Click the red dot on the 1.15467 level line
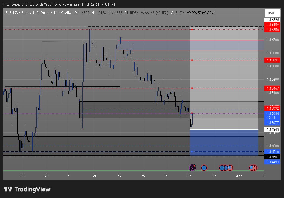The image size is (284, 198). tap(192, 88)
